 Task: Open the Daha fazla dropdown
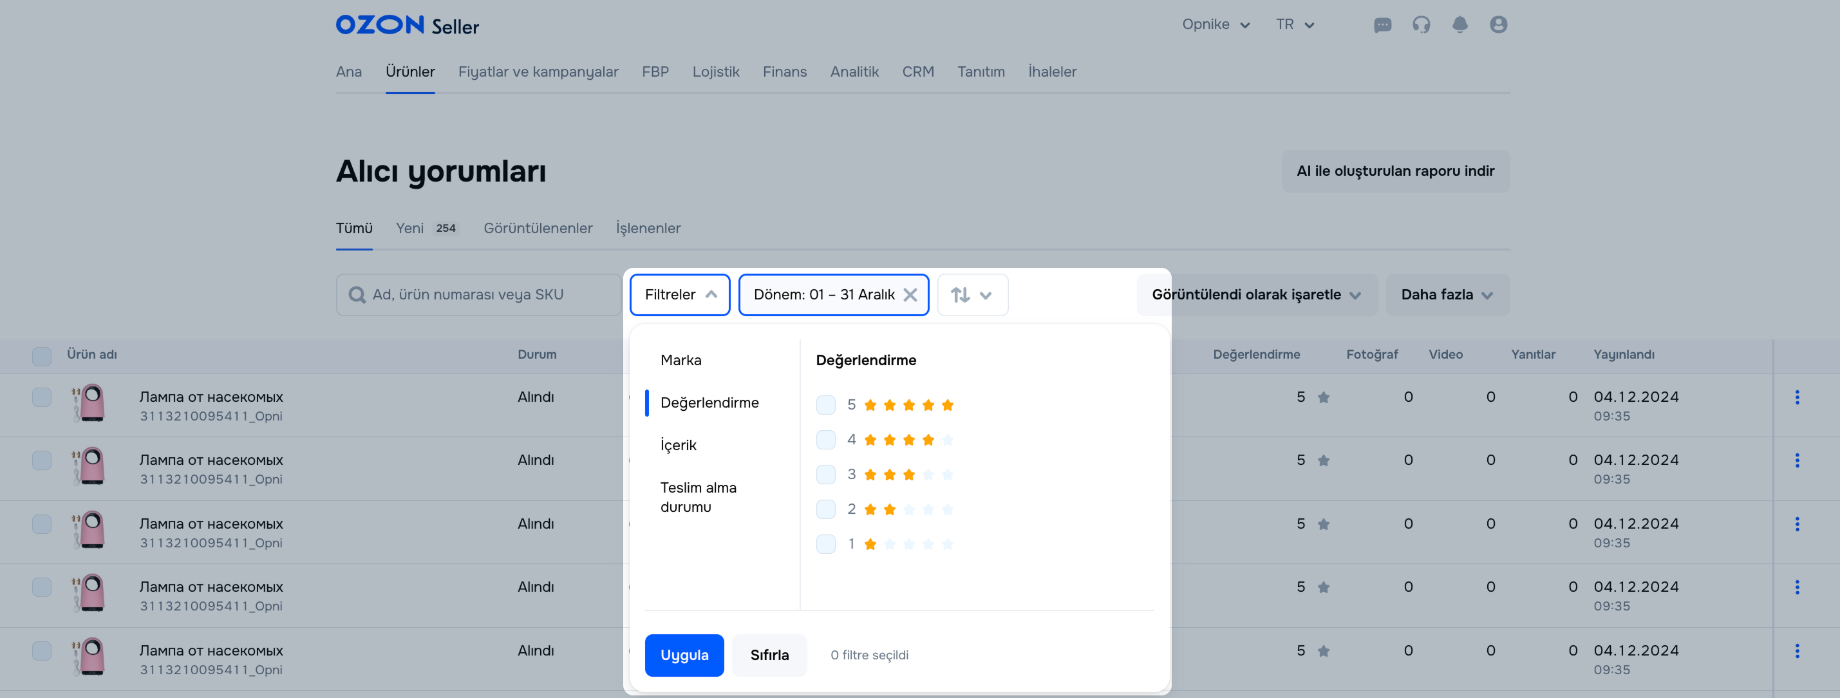[1447, 295]
